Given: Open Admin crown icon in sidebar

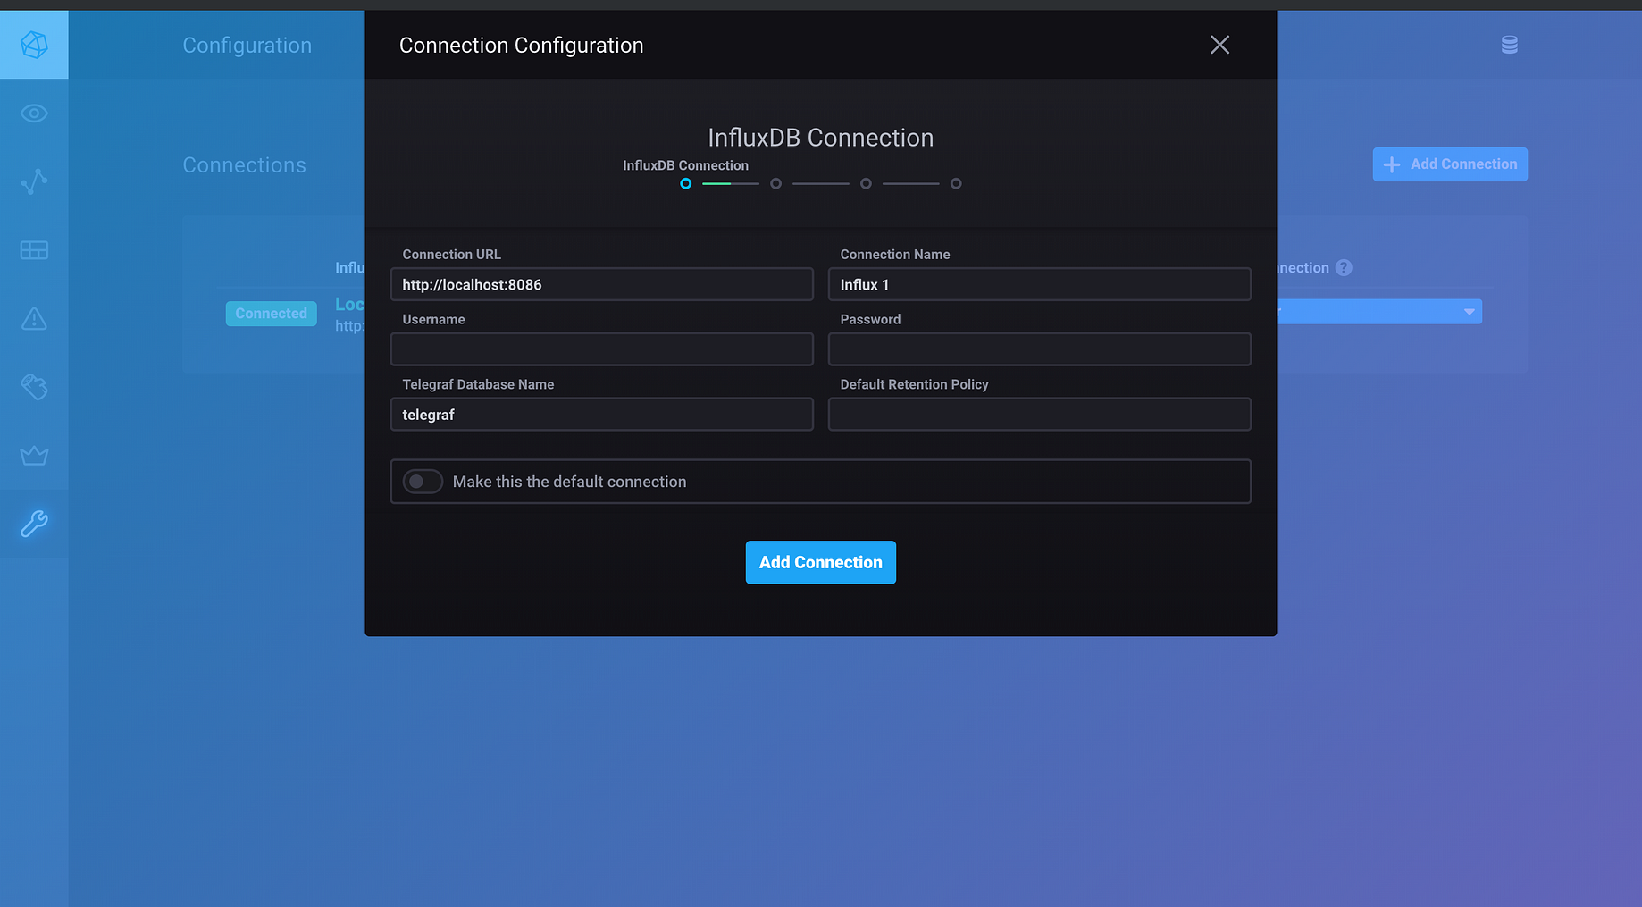Looking at the screenshot, I should [34, 456].
